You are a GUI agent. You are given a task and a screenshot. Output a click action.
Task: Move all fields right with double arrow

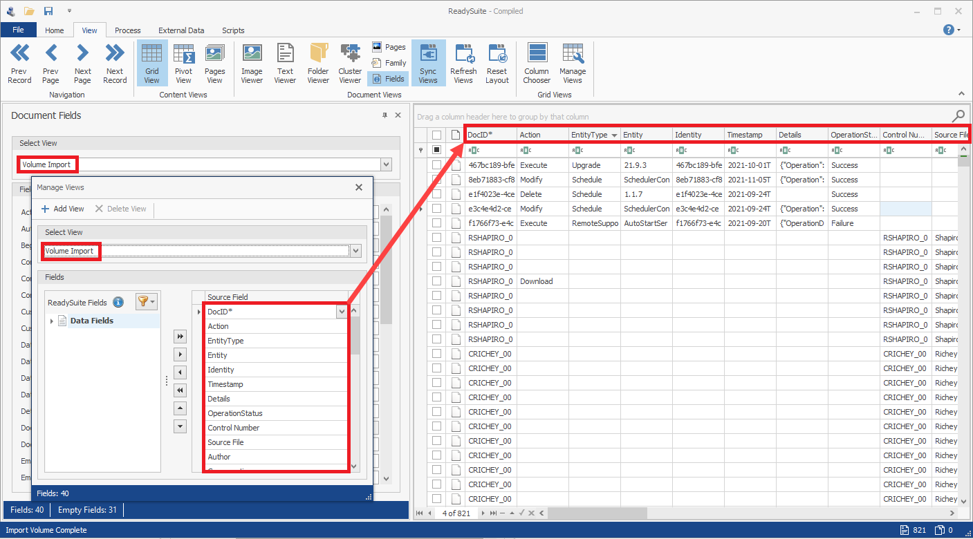[x=180, y=337]
